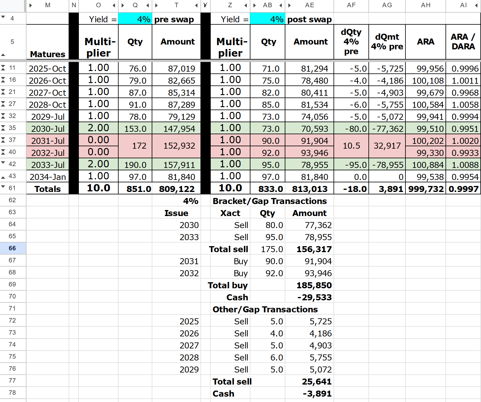Click the hidden-rows arrows in row 37 header
Viewport: 481px width, 402px height.
pyautogui.click(x=3, y=140)
